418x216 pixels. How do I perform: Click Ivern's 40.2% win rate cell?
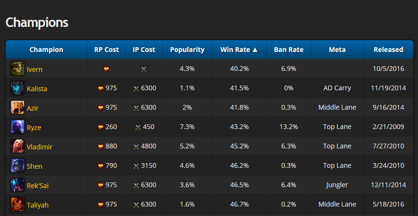239,69
